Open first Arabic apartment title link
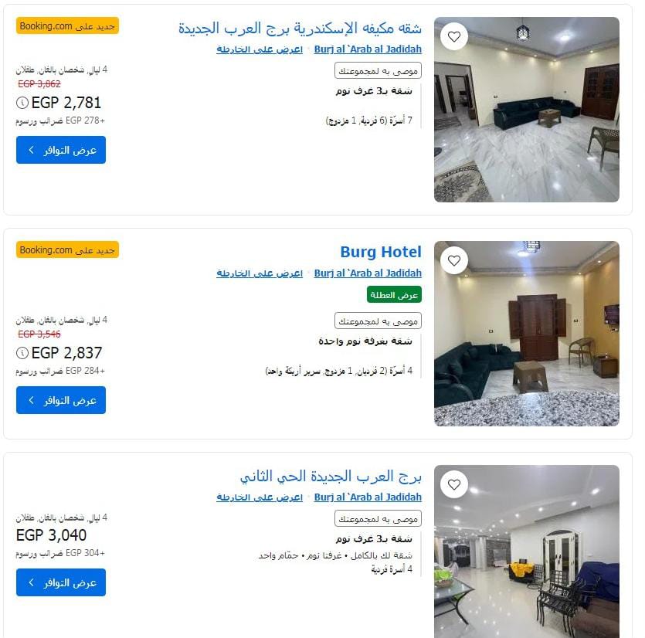The height and width of the screenshot is (638, 645). pos(300,28)
